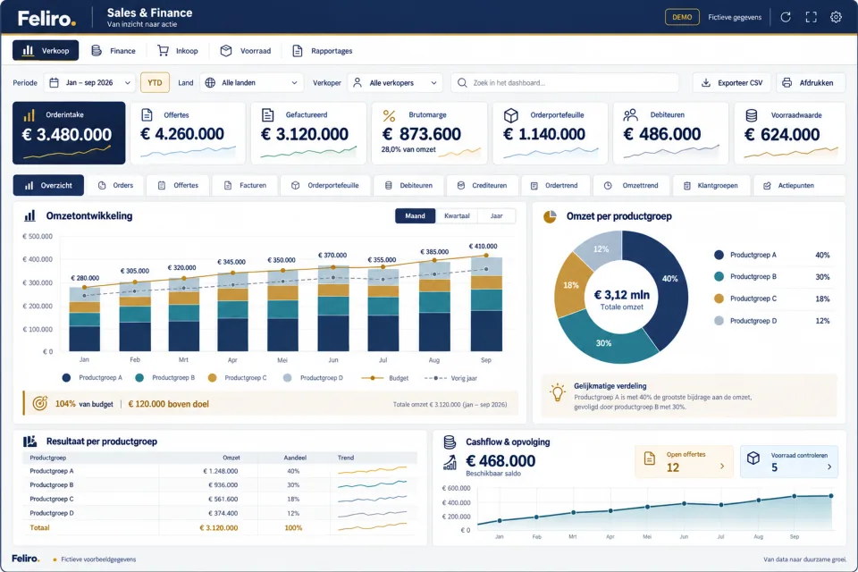858x572 pixels.
Task: Toggle fullscreen mode icon
Action: [x=811, y=17]
